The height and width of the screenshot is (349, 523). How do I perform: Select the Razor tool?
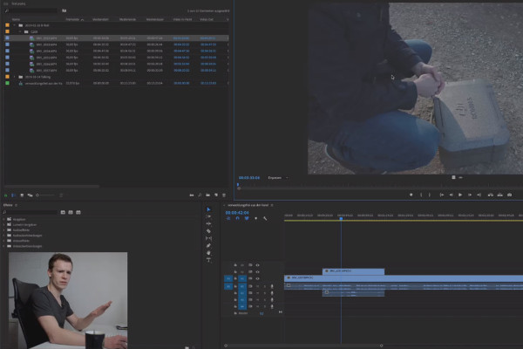208,231
